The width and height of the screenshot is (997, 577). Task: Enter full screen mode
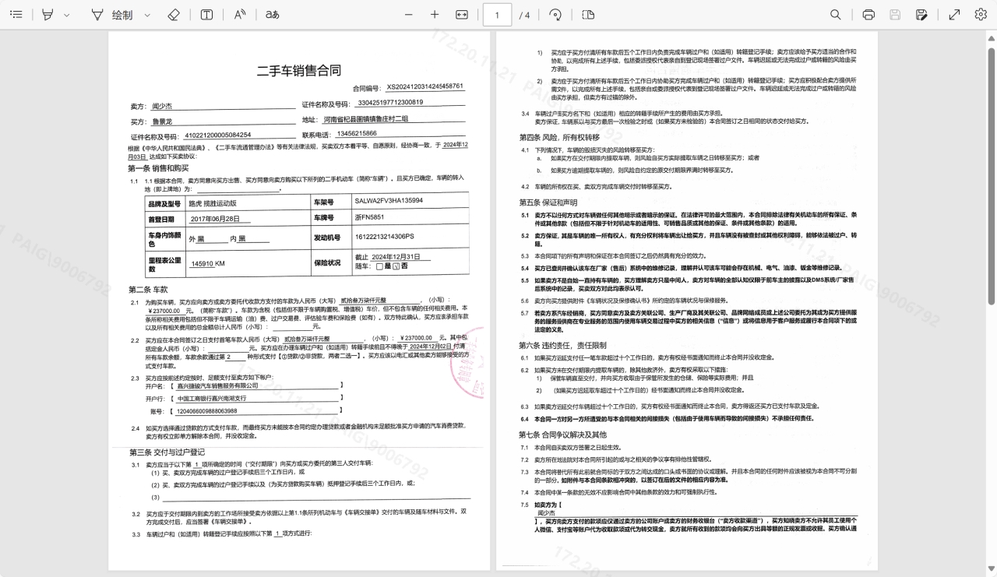point(954,15)
